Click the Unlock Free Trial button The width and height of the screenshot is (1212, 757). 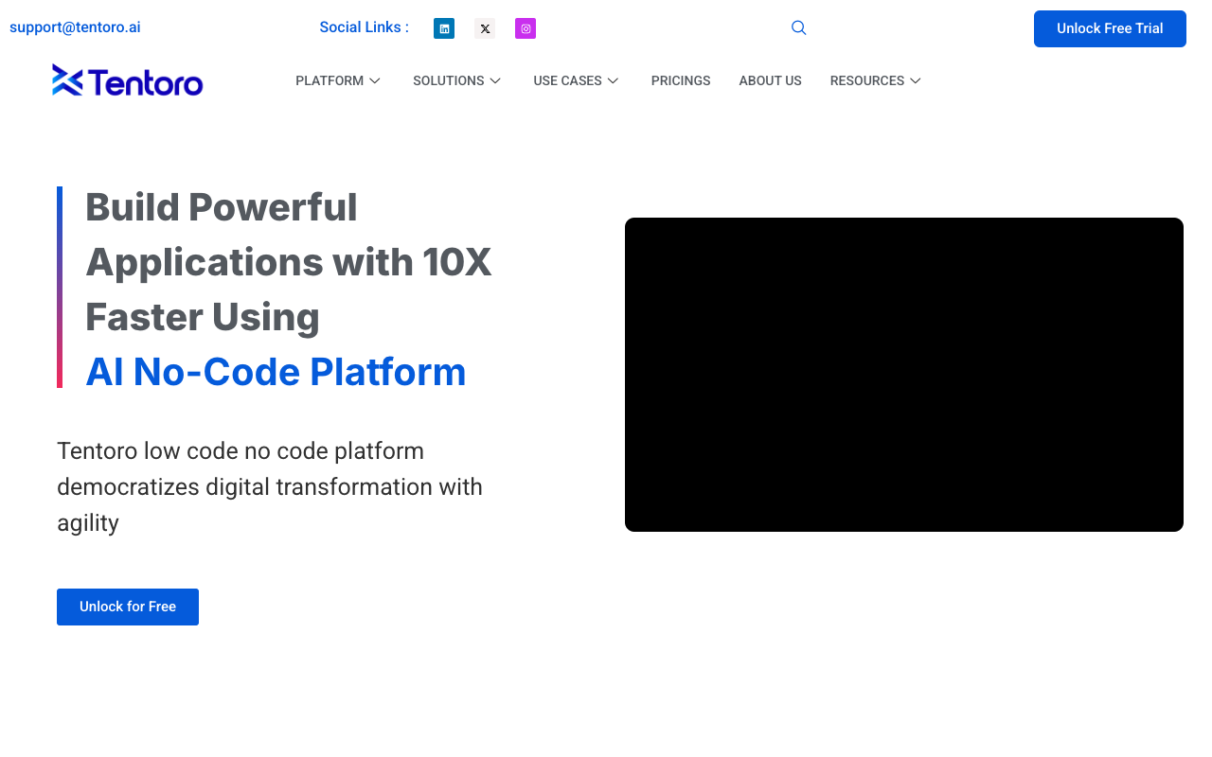click(x=1110, y=28)
